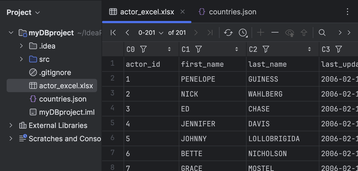Open the 0-201 page range dropdown
Screen dimensions: 358x171
151,33
